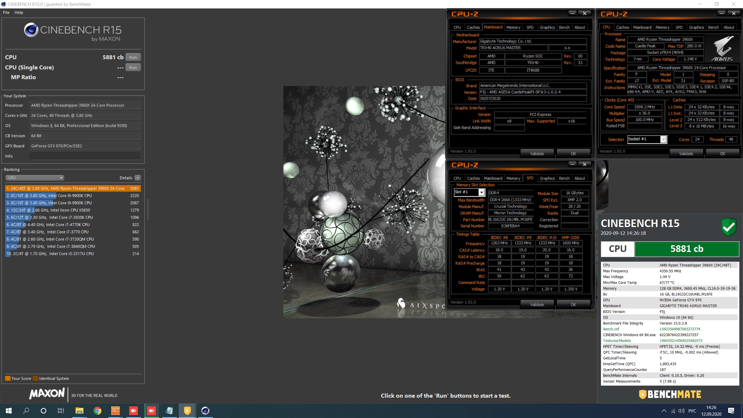Screen dimensions: 743x418
Task: Click AORUS eagle logo in CPU-Z
Action: click(x=722, y=48)
